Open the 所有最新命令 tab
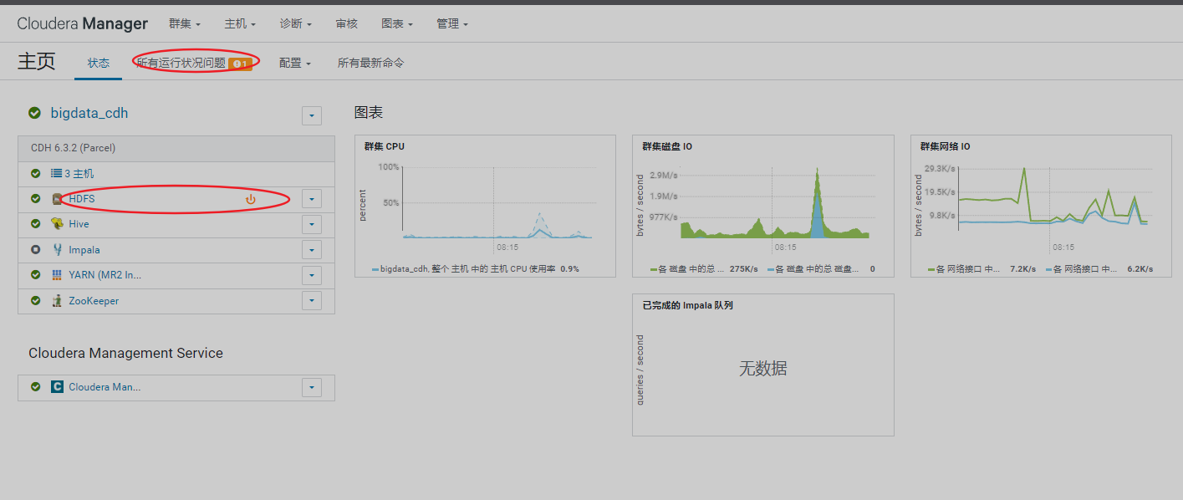 371,63
